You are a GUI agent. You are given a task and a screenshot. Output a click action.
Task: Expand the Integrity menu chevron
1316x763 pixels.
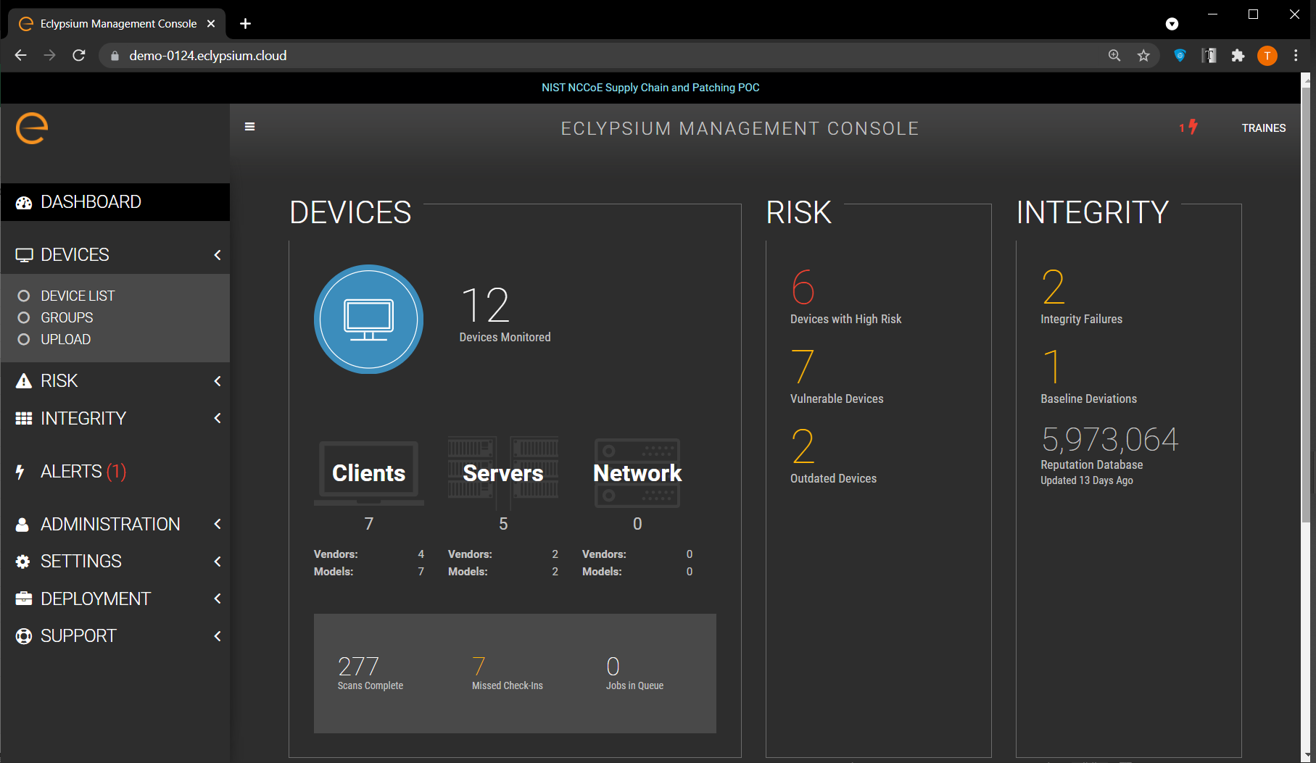(217, 418)
